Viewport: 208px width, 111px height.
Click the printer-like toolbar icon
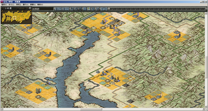98,9
